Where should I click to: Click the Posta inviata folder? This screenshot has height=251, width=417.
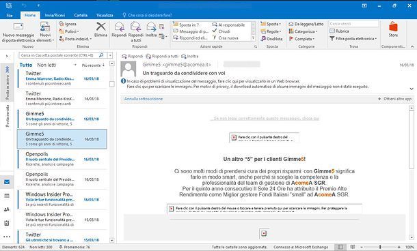8,116
